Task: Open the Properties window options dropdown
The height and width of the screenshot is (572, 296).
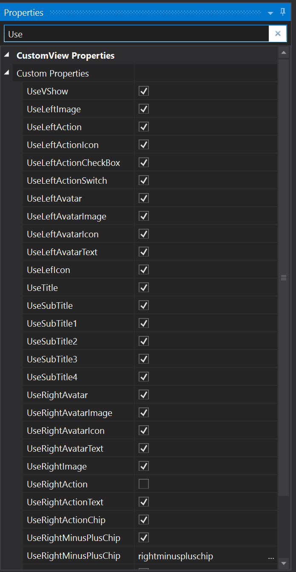Action: [x=270, y=13]
